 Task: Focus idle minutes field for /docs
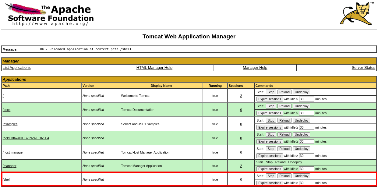[306, 113]
